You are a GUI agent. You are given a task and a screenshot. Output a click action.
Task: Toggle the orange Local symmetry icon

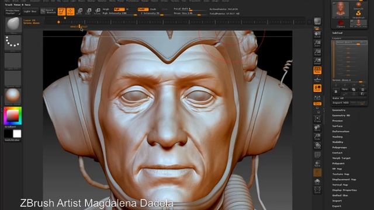pyautogui.click(x=317, y=88)
